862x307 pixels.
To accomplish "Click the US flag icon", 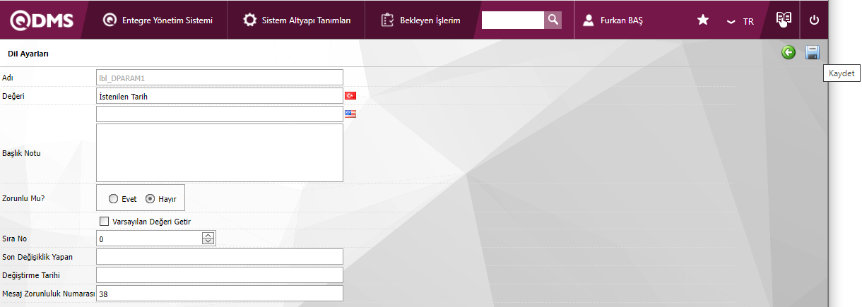I will coord(350,113).
